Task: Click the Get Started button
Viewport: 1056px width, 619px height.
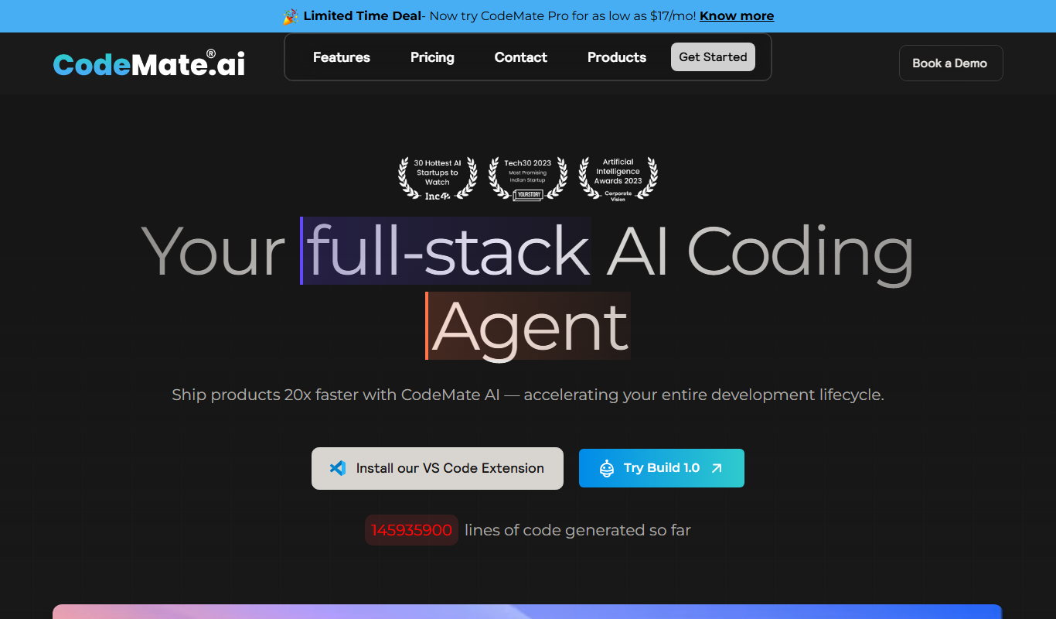Action: point(713,57)
